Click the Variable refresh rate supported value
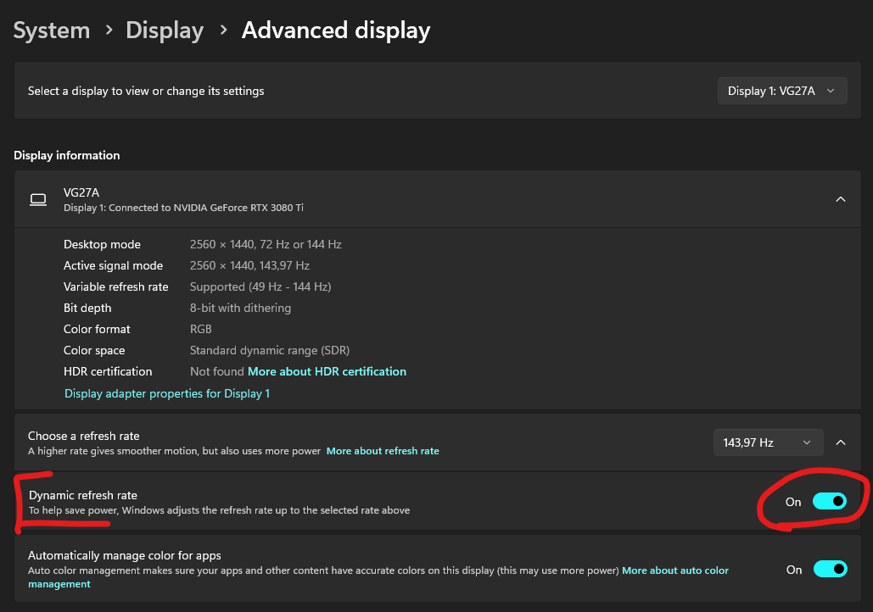Screen dimensions: 873x612 [260, 287]
